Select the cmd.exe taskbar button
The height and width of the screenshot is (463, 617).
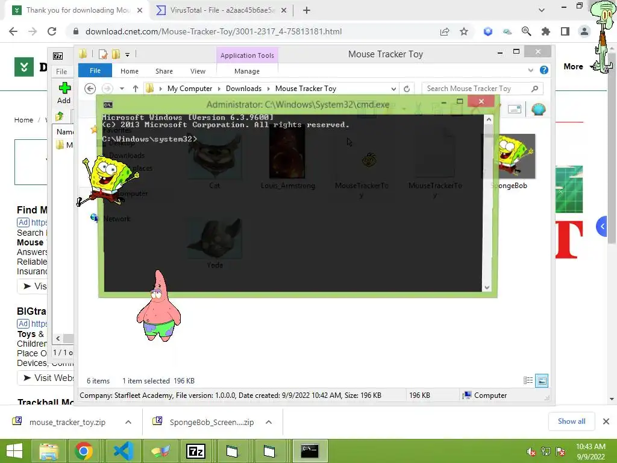point(310,451)
